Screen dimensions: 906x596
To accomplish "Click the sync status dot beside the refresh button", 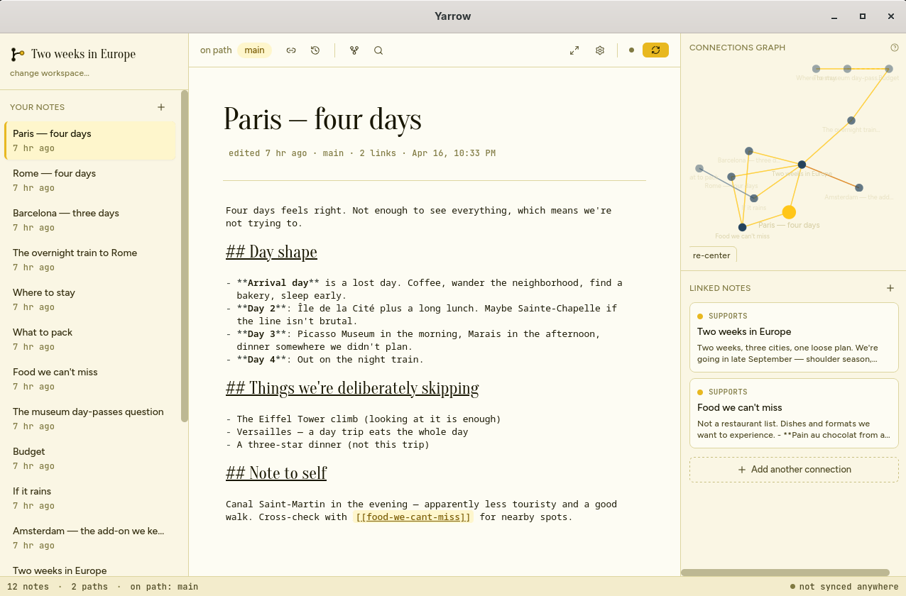I will click(x=631, y=50).
